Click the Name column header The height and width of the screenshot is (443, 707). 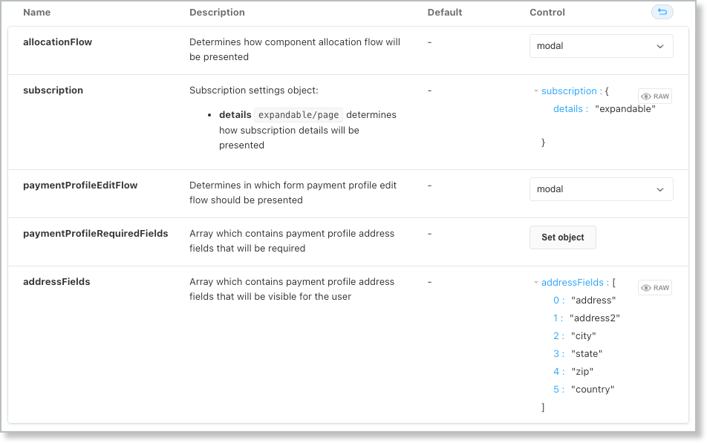point(37,13)
